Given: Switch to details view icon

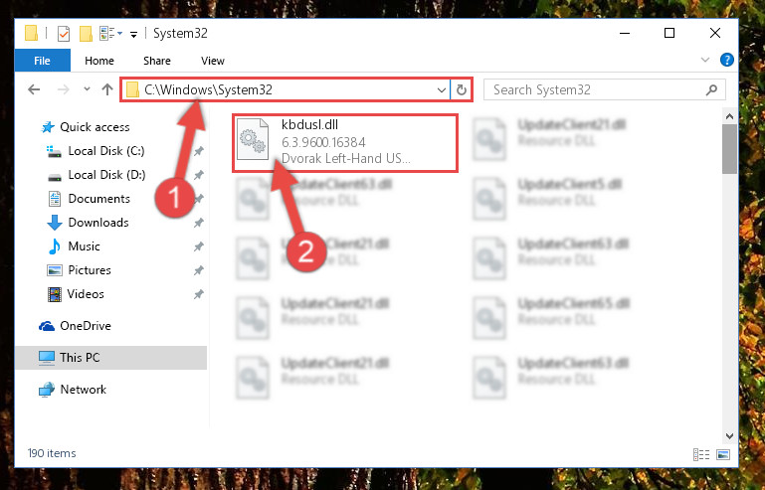Looking at the screenshot, I should (x=701, y=454).
